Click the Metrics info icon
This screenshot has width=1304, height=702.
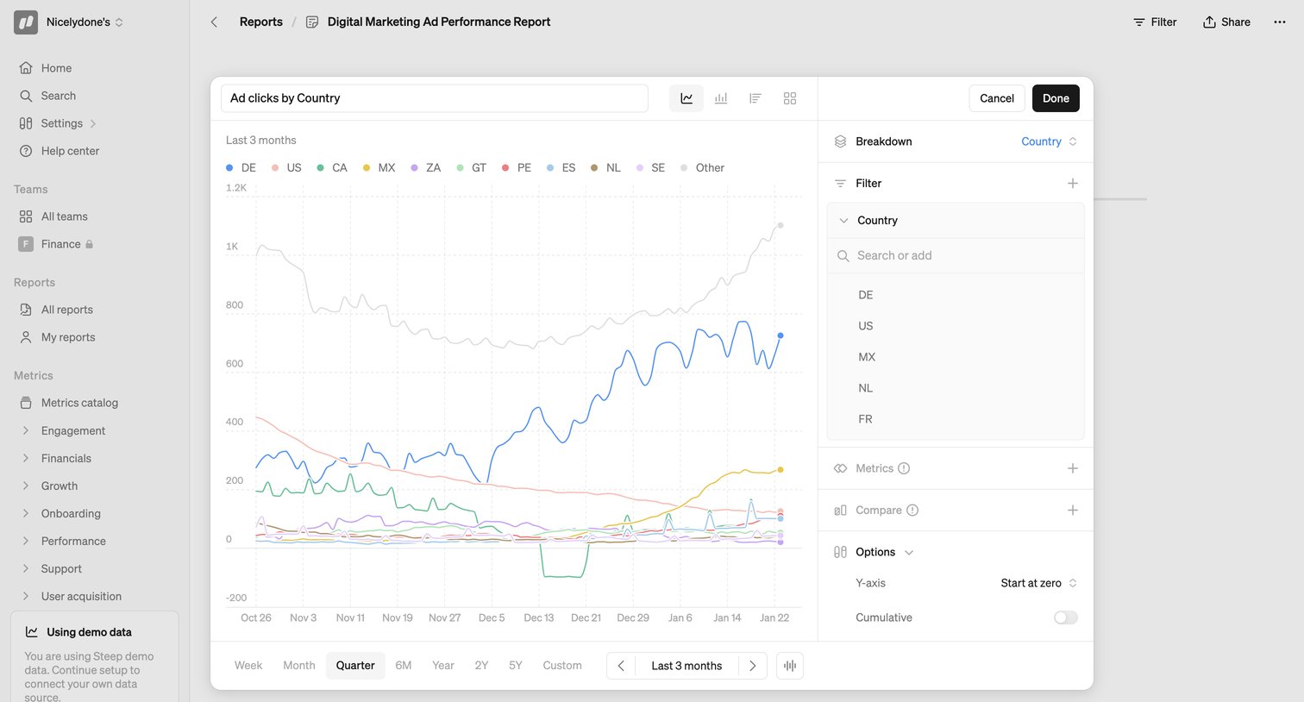click(904, 468)
